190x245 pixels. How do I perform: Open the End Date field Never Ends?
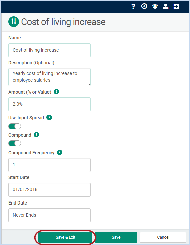click(50, 215)
